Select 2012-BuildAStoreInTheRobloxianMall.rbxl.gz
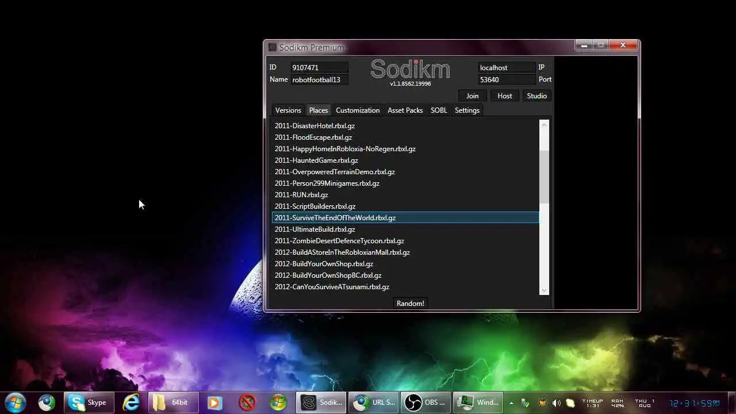Viewport: 736px width, 414px height. pos(405,252)
